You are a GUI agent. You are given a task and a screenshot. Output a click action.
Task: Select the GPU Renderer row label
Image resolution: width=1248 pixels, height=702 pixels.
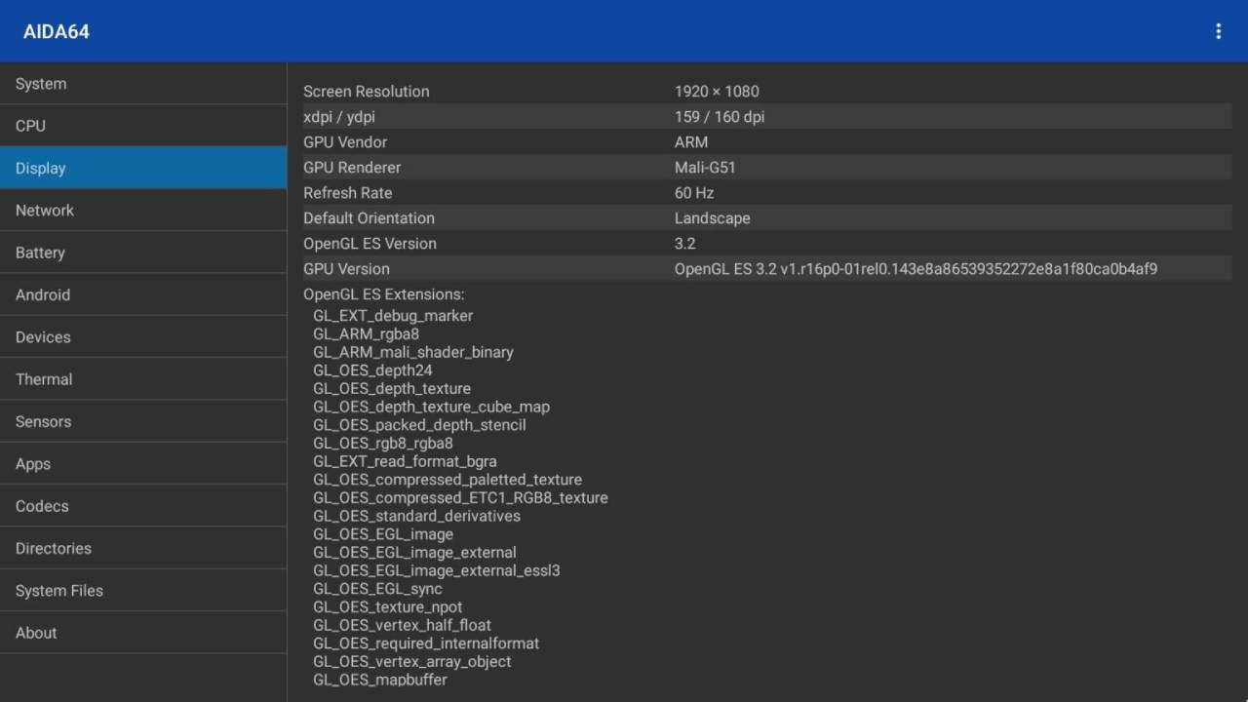pyautogui.click(x=352, y=168)
